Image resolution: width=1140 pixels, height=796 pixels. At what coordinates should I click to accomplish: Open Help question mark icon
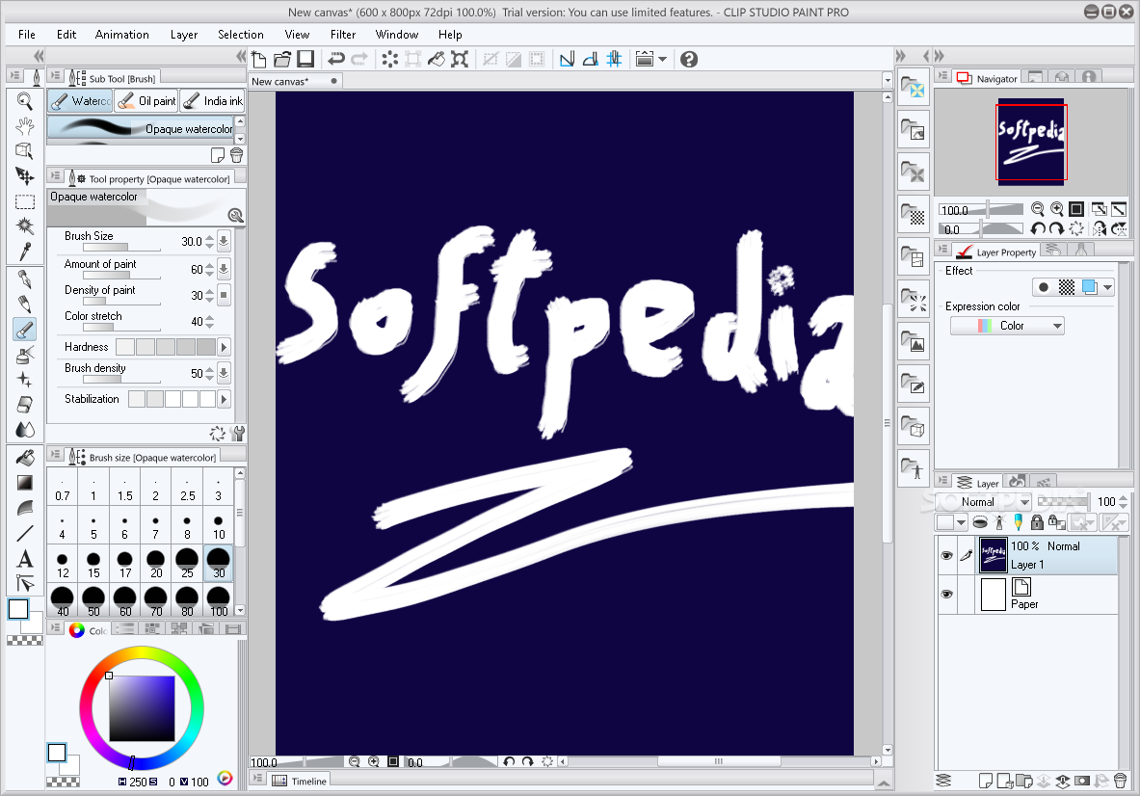[689, 59]
